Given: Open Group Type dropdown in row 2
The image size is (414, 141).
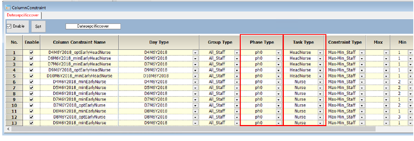Looking at the screenshot, I should [237, 58].
